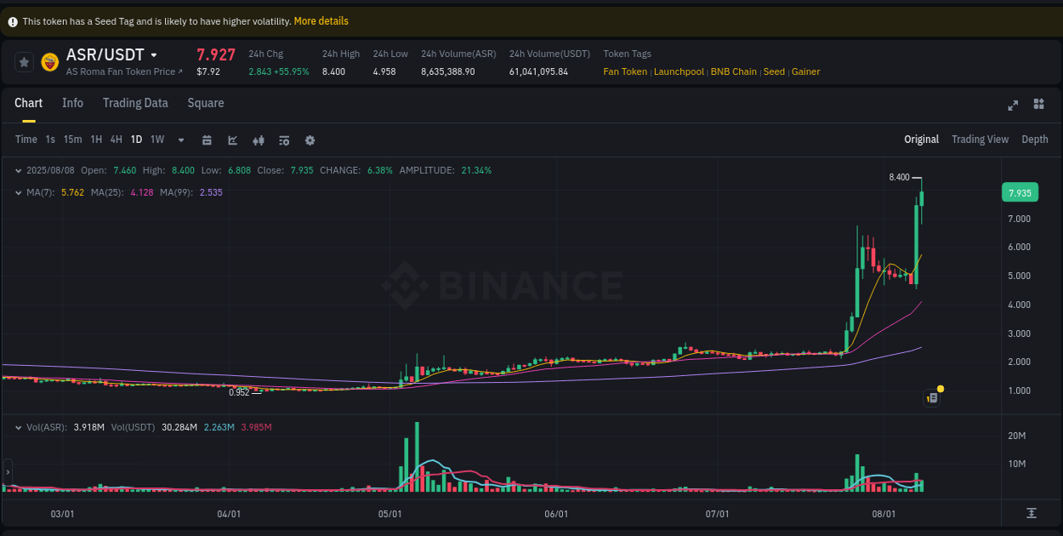Select the 1W timeframe

coord(156,139)
